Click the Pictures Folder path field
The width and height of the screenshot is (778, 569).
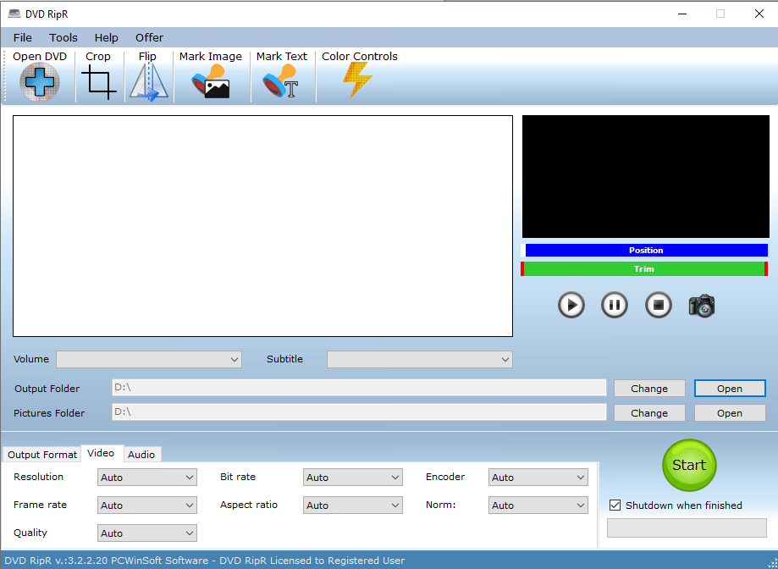[359, 412]
